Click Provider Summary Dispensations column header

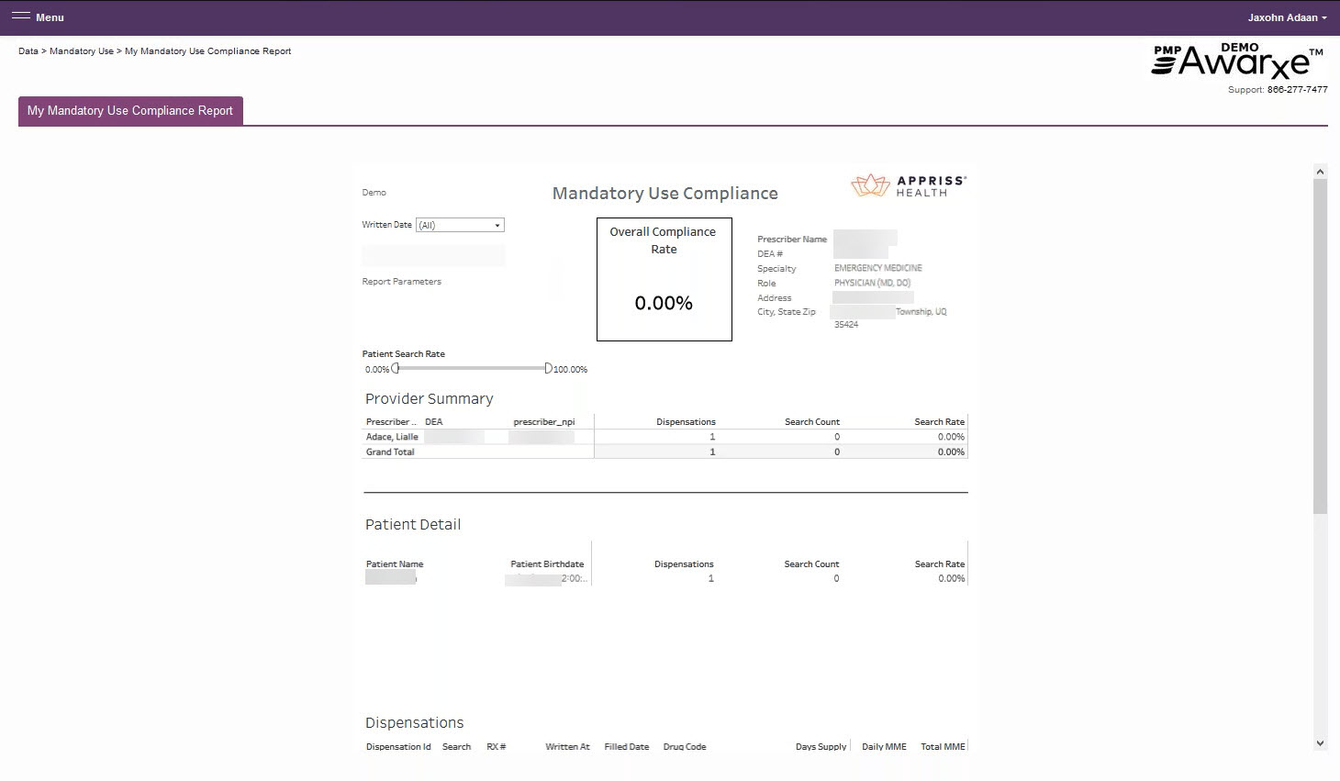coord(686,422)
